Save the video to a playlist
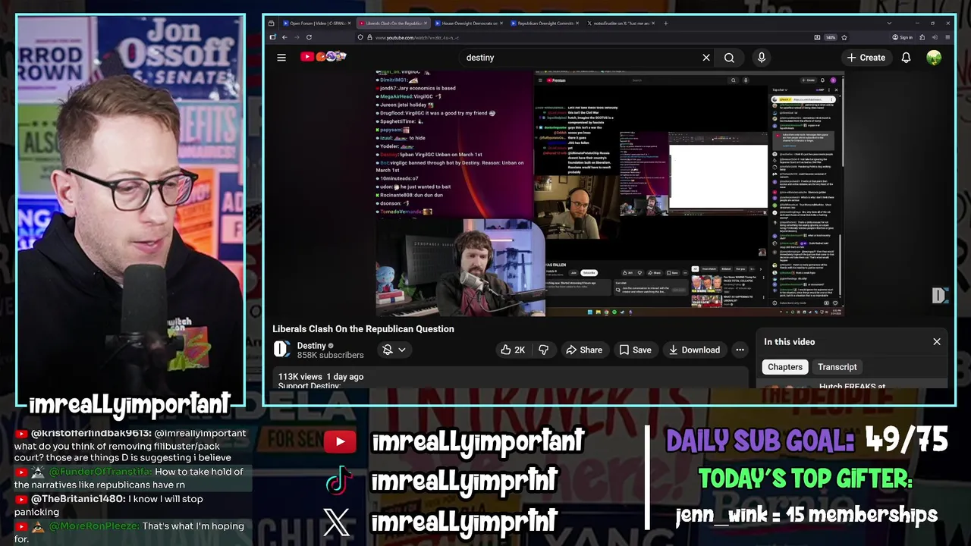Screen dimensions: 971x546 pos(635,350)
